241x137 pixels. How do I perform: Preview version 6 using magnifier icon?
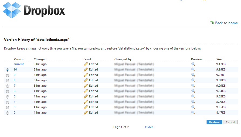193,91
